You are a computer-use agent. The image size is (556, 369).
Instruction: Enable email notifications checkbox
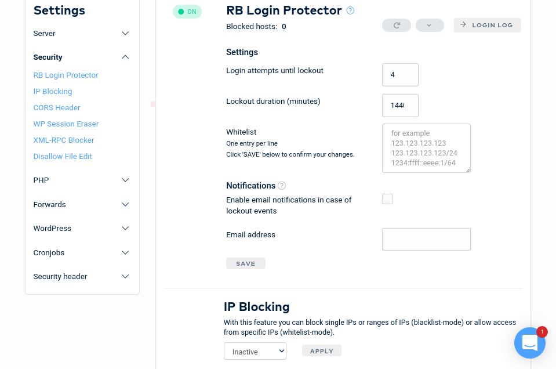coord(387,199)
